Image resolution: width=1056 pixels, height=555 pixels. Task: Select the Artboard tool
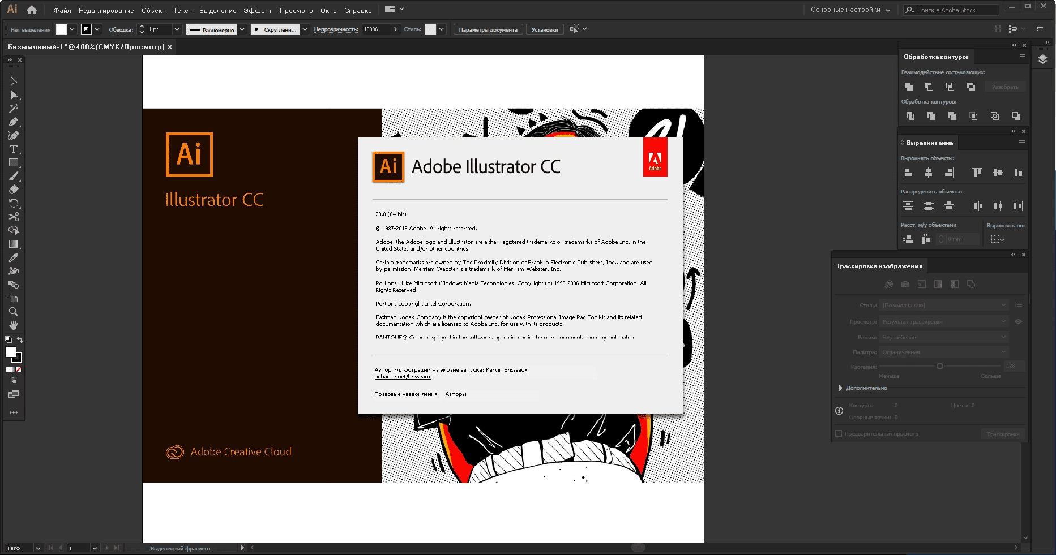[x=14, y=298]
